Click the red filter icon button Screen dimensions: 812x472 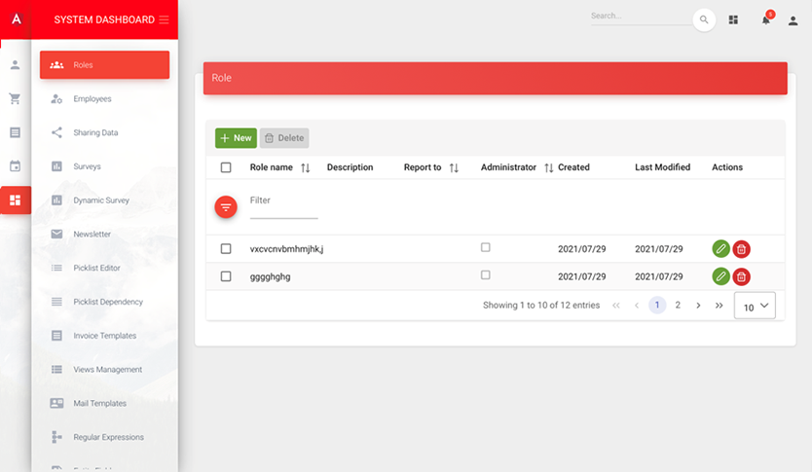tap(226, 206)
